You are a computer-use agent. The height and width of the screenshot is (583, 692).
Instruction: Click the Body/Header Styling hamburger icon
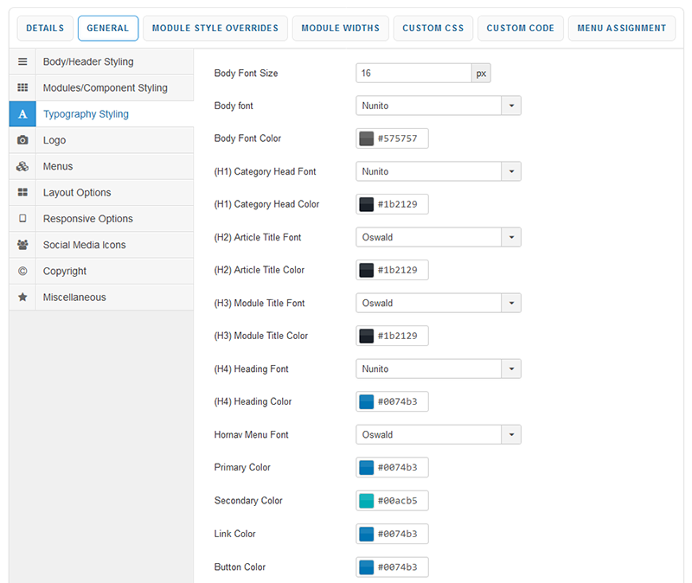click(22, 62)
